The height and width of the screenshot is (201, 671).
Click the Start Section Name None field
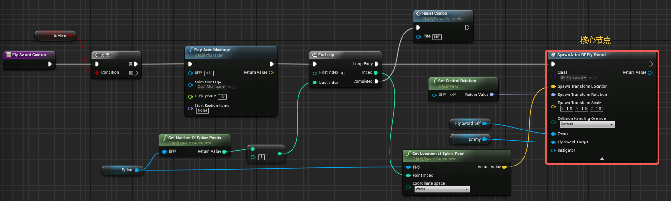tap(202, 110)
